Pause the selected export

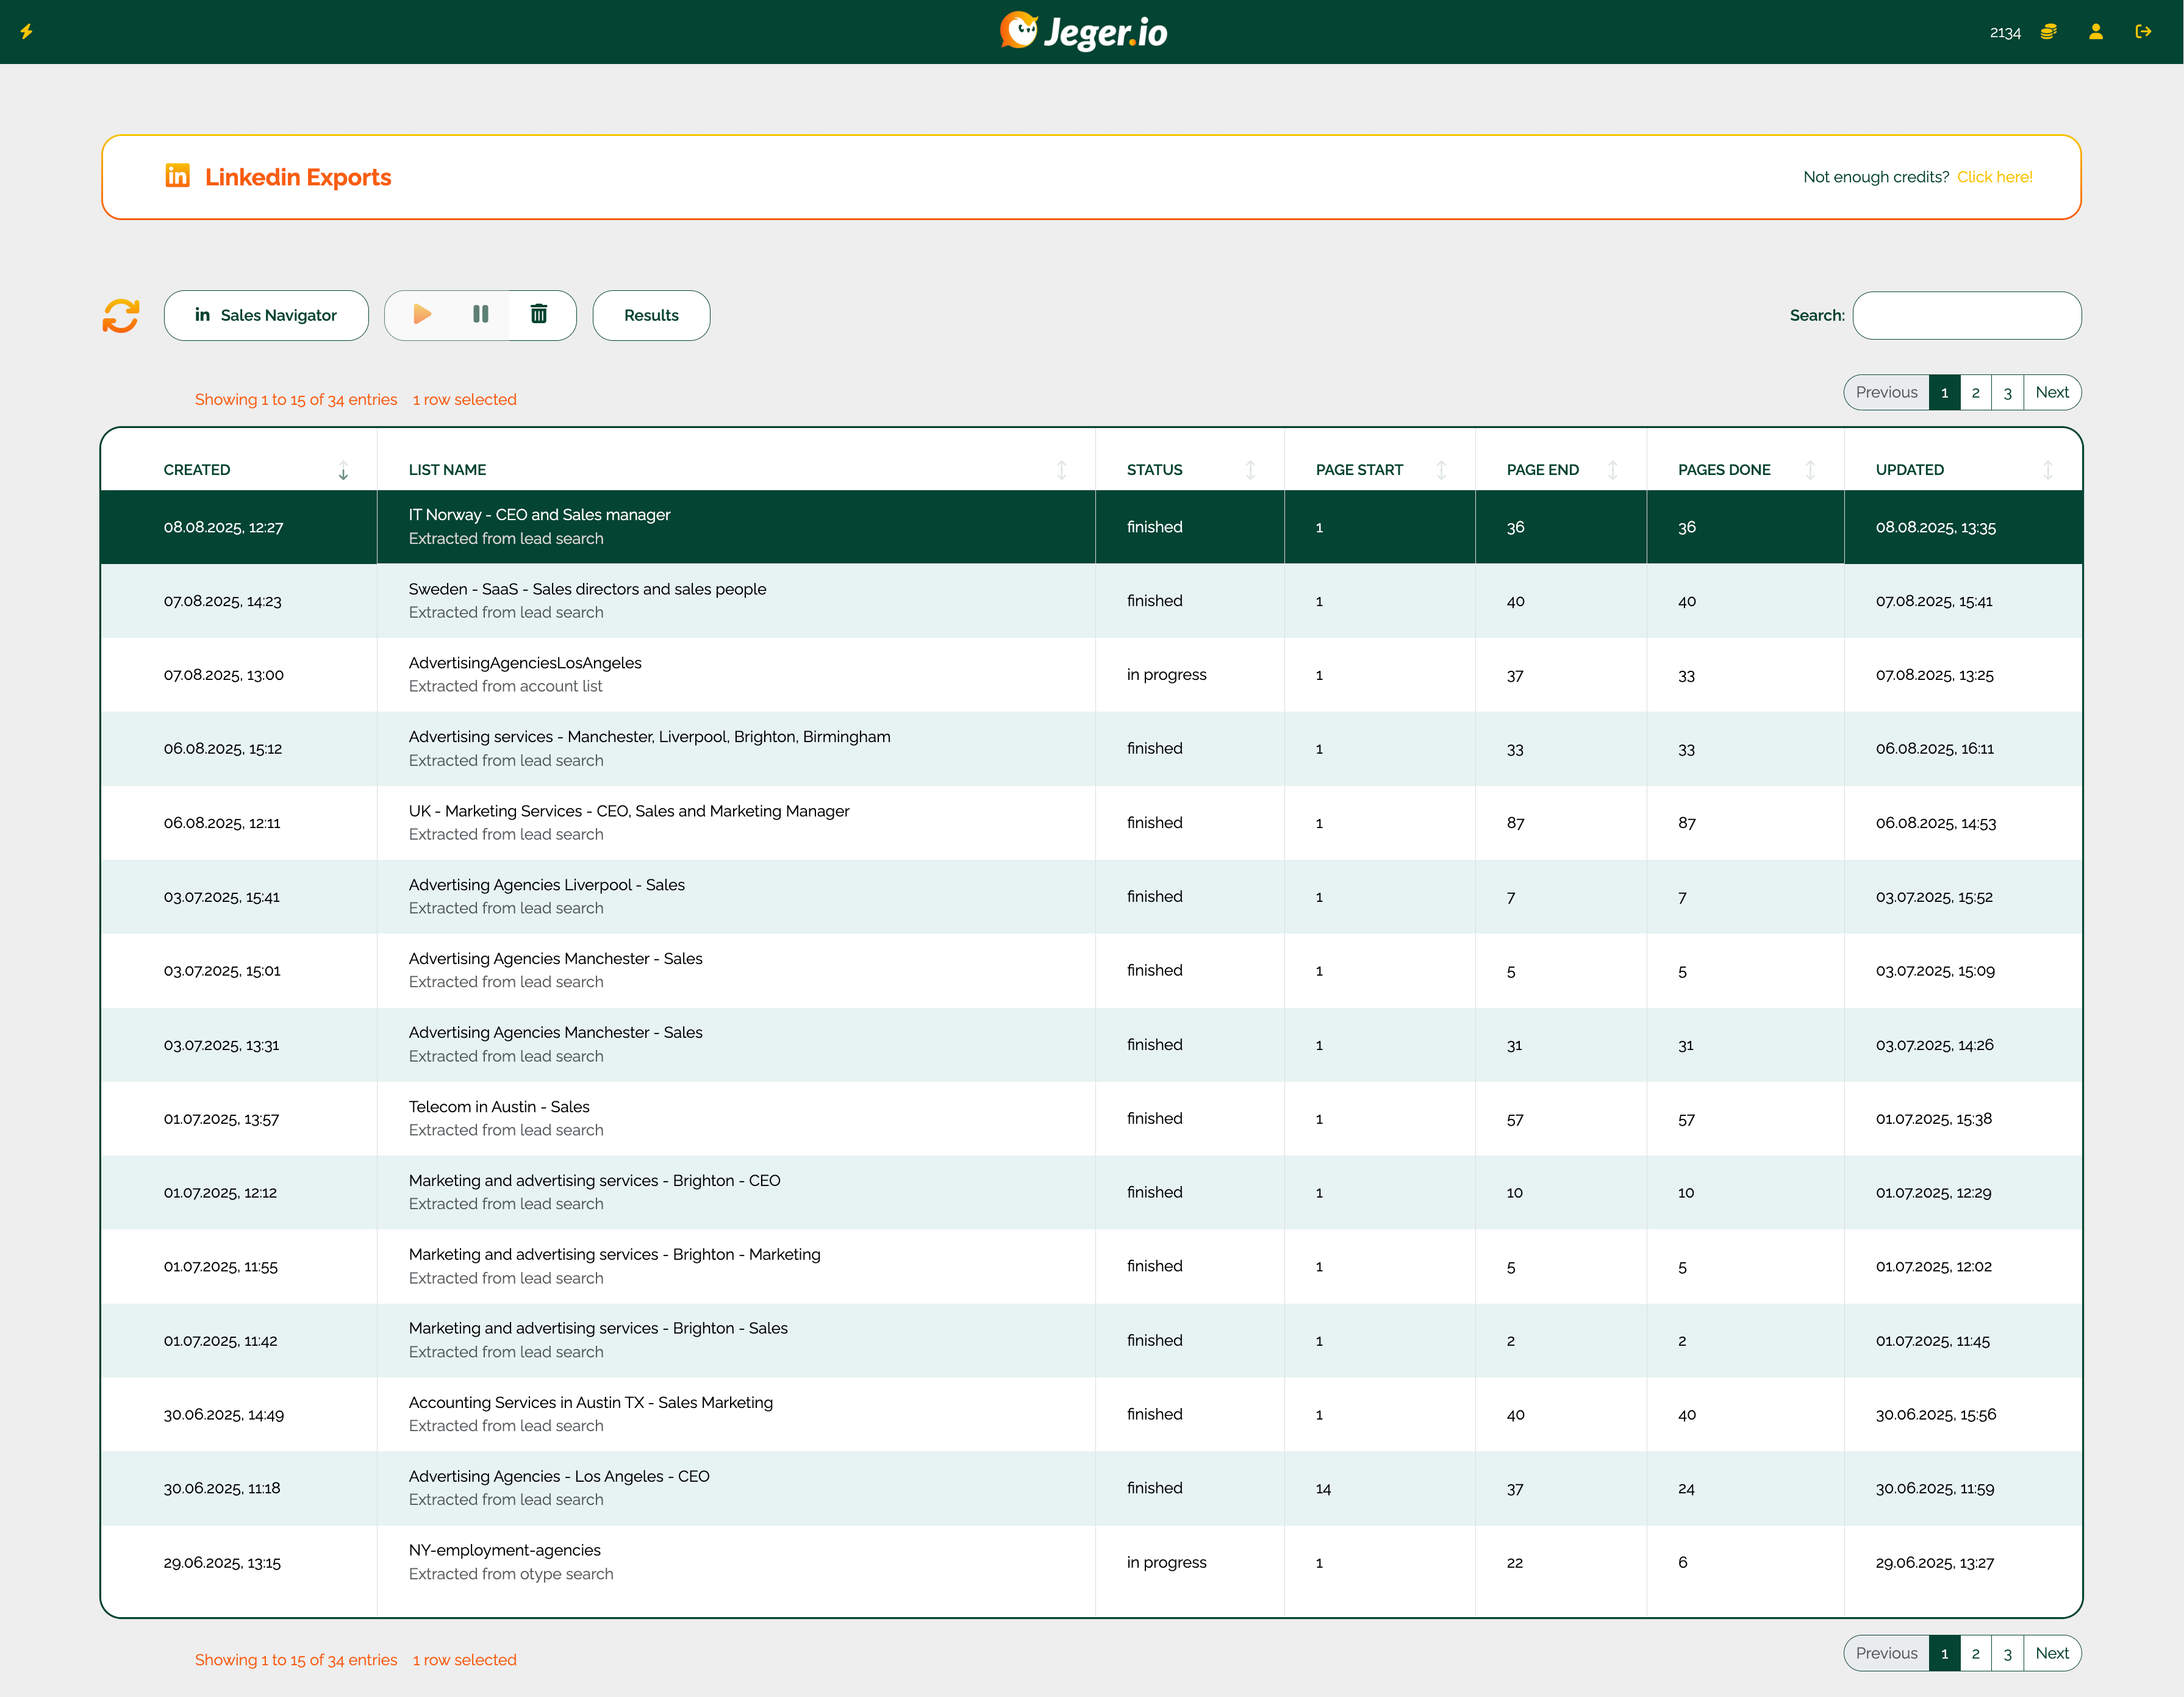click(480, 315)
